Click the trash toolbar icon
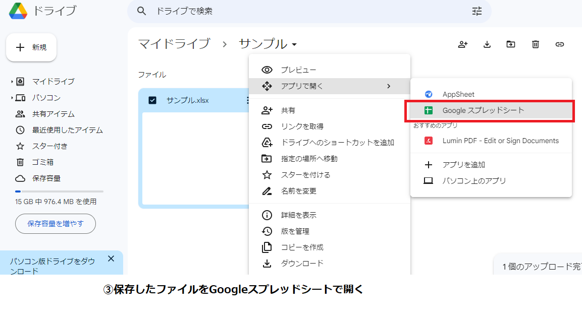Viewport: 582px width, 323px height. (x=535, y=44)
